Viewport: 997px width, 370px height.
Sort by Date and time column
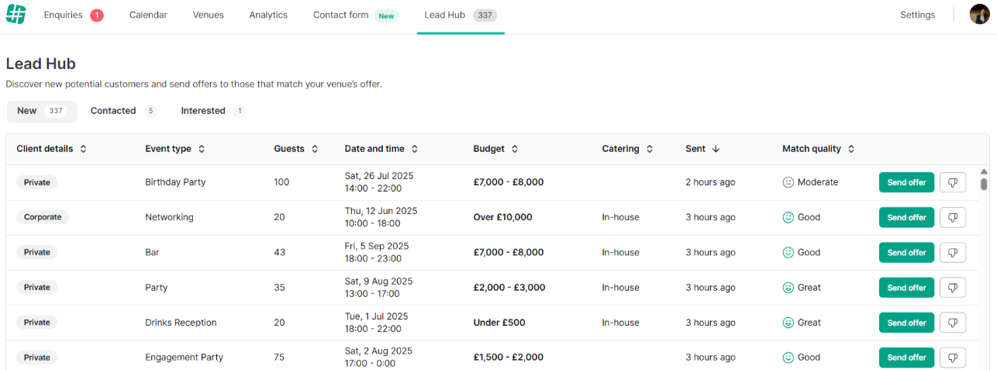coord(381,149)
